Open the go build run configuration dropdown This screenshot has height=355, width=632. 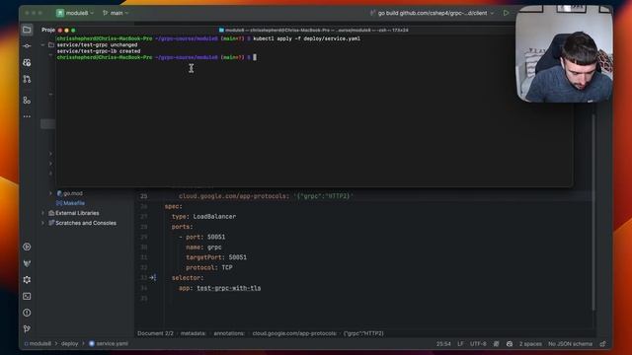(433, 13)
